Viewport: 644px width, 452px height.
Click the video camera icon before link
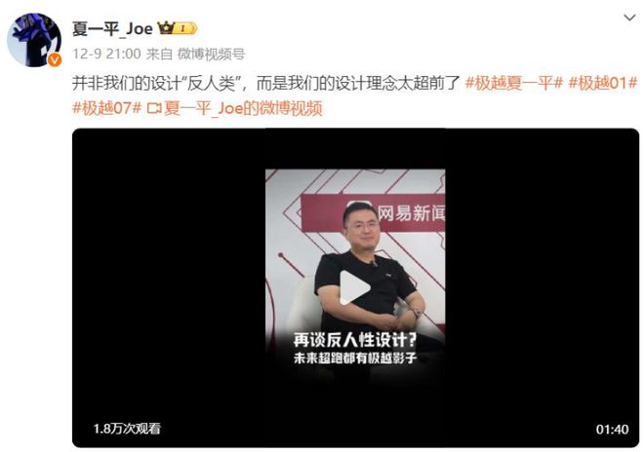(154, 109)
